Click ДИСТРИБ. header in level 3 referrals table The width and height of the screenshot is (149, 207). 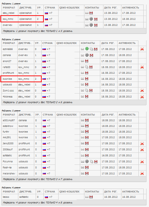click(x=25, y=115)
